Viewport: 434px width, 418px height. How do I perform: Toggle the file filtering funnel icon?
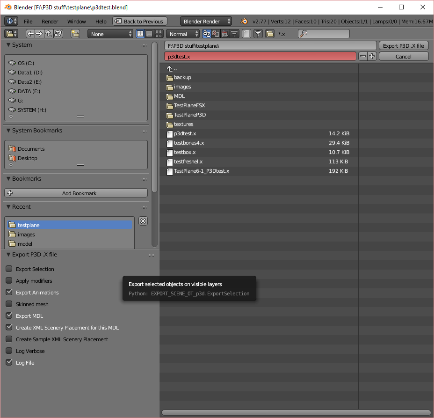tap(258, 34)
